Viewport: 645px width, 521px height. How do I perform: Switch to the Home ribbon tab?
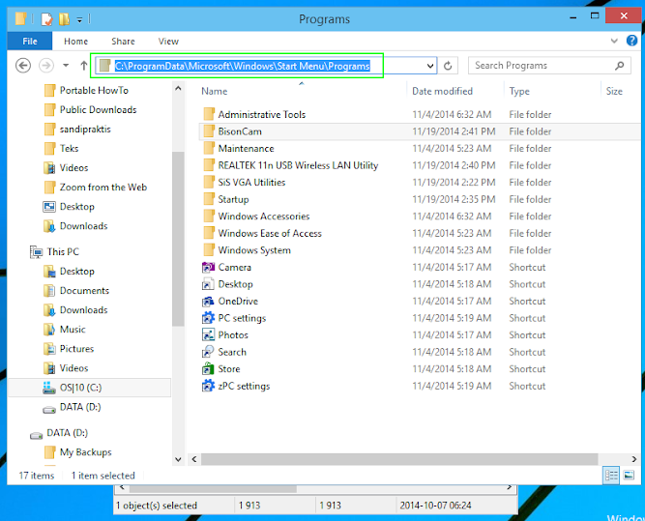click(x=75, y=42)
